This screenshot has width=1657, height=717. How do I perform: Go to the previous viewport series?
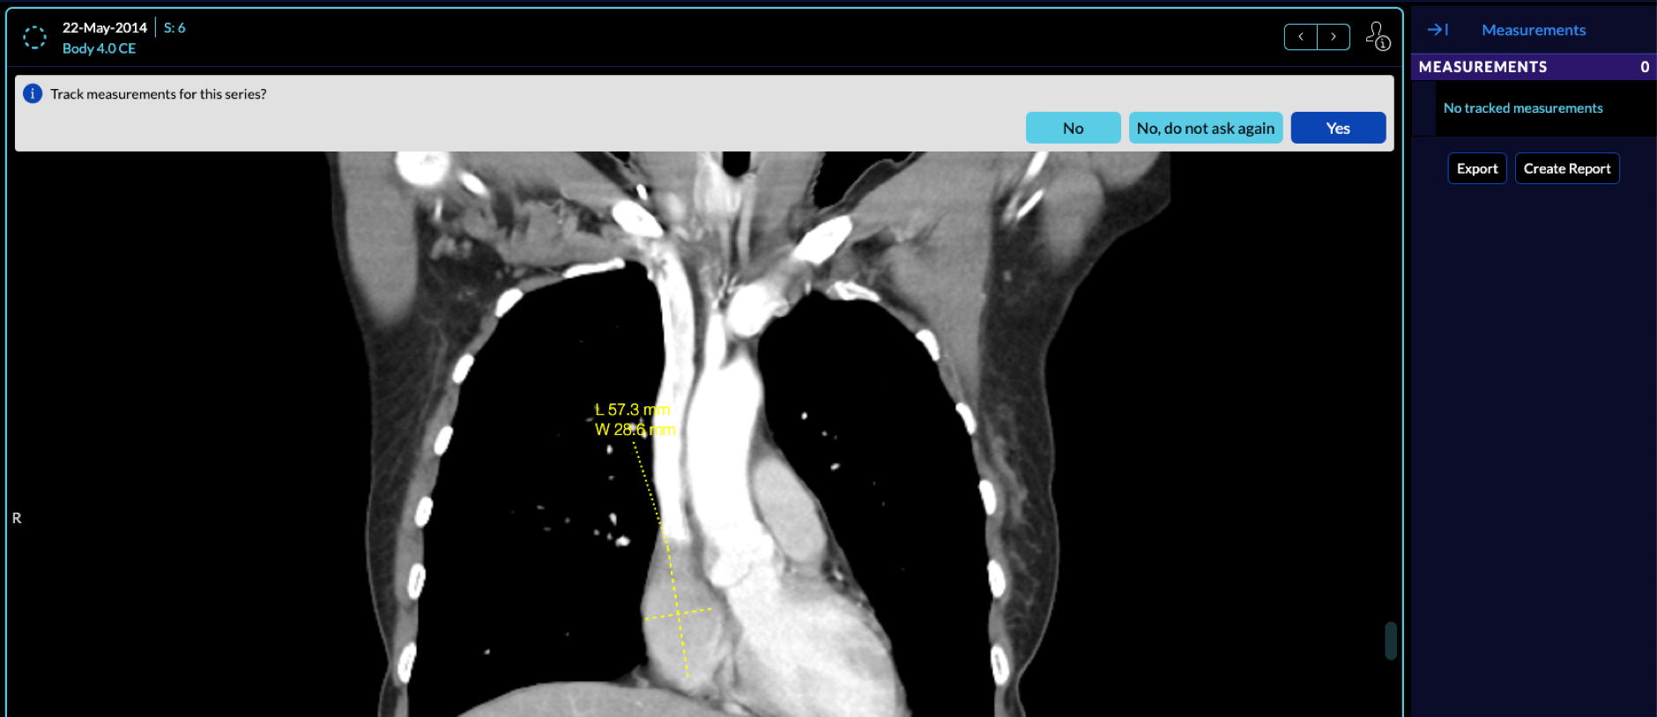(x=1300, y=37)
